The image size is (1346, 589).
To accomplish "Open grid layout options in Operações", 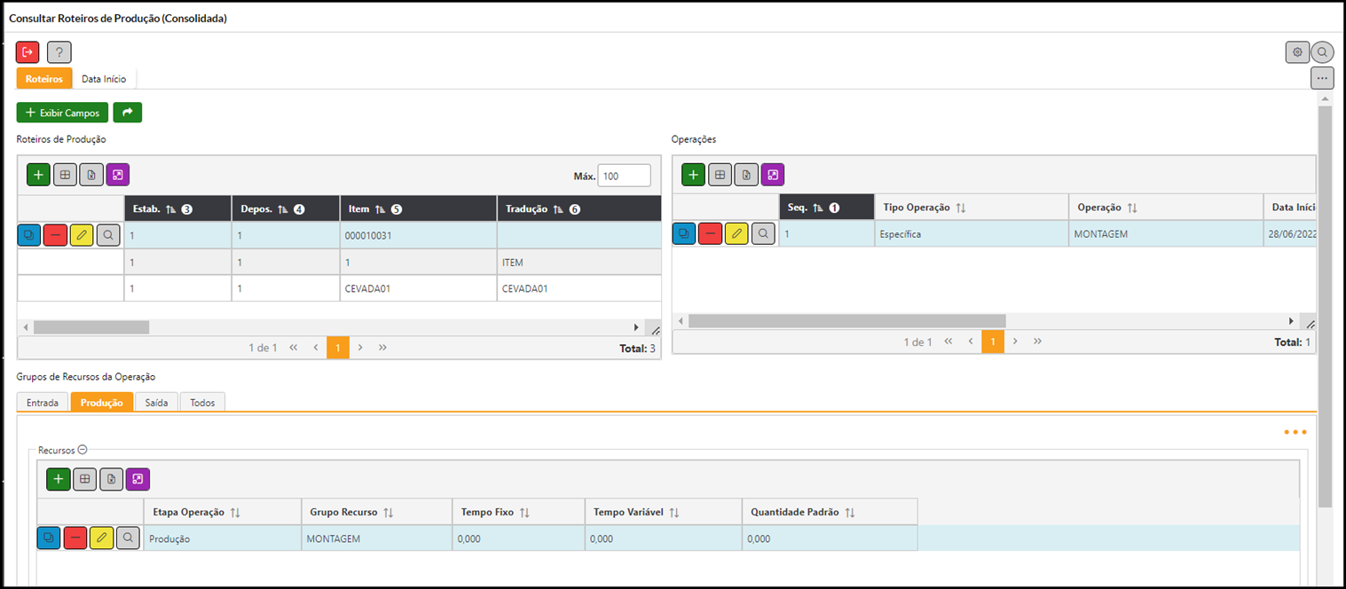I will 720,175.
